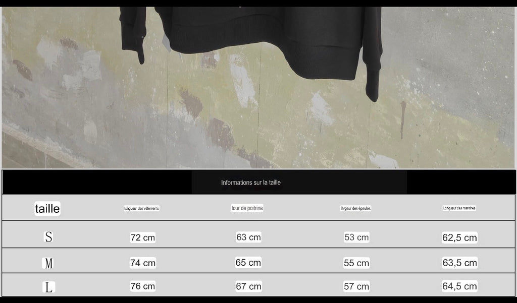The height and width of the screenshot is (303, 517).
Task: Click the 63 cm chest value
Action: [x=248, y=237]
